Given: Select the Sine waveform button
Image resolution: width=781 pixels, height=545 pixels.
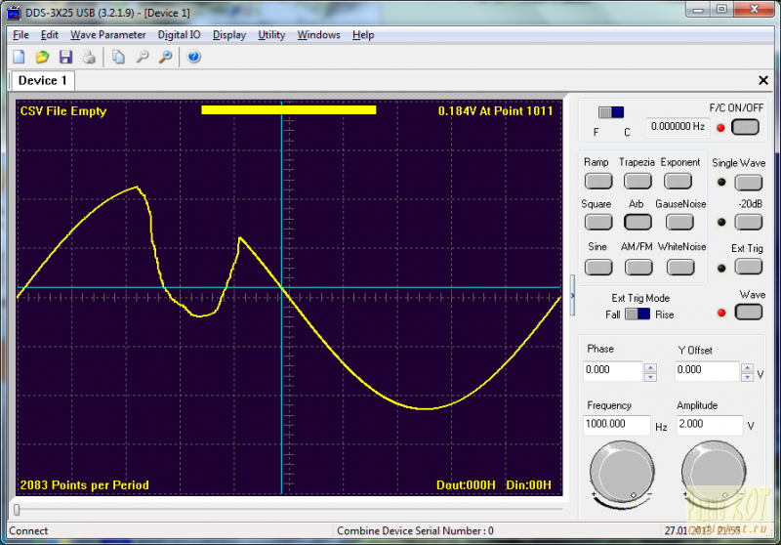Looking at the screenshot, I should click(x=598, y=267).
